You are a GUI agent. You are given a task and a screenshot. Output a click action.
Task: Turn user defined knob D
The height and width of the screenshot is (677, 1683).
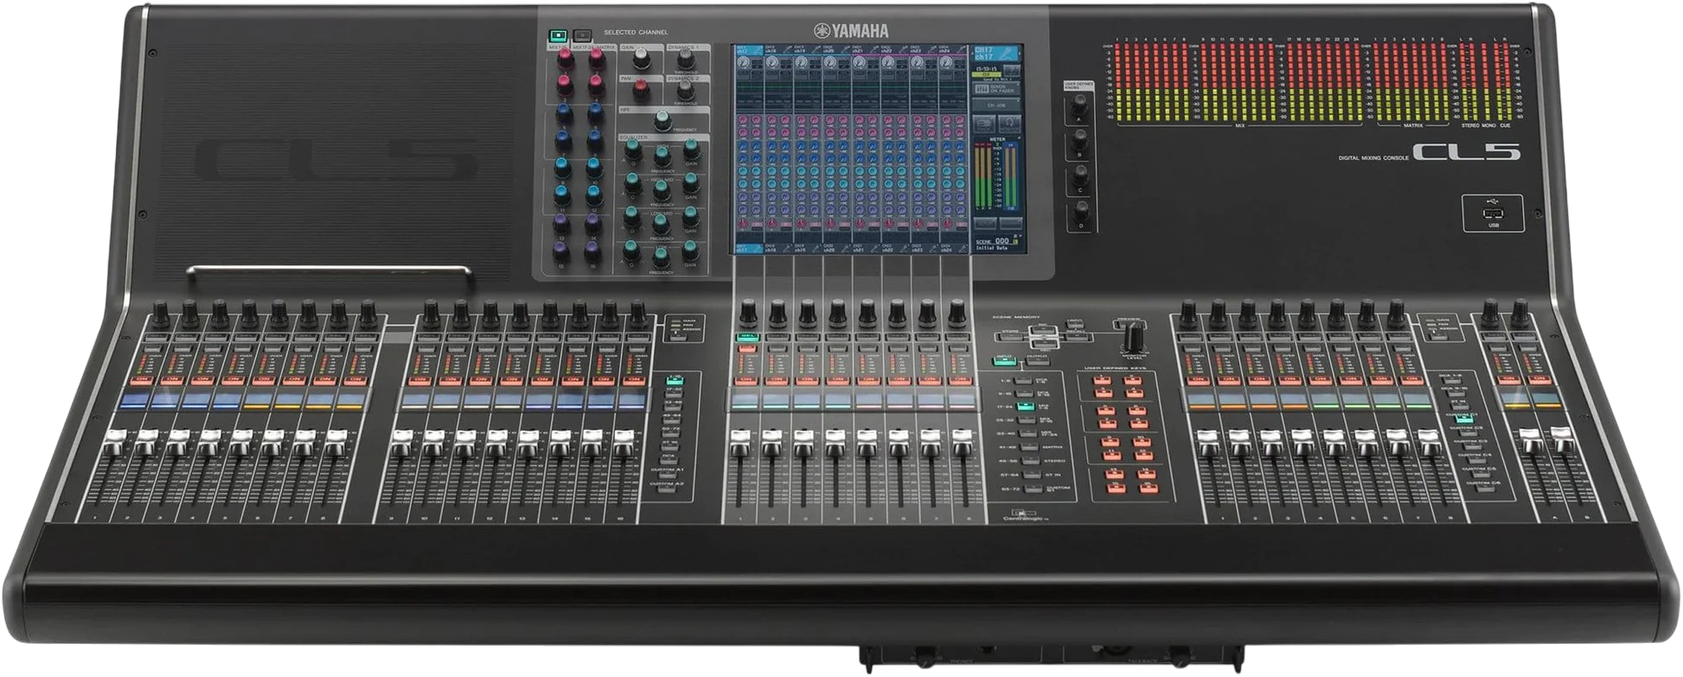[1082, 211]
